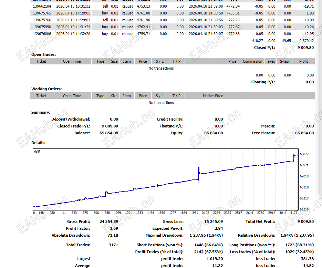Click the open price 4753.13
Screen dimensions: 322x268
pos(143,6)
